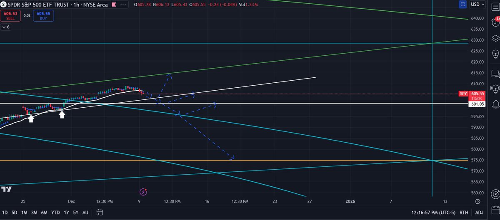Select the 1Y time range

pyautogui.click(x=66, y=213)
